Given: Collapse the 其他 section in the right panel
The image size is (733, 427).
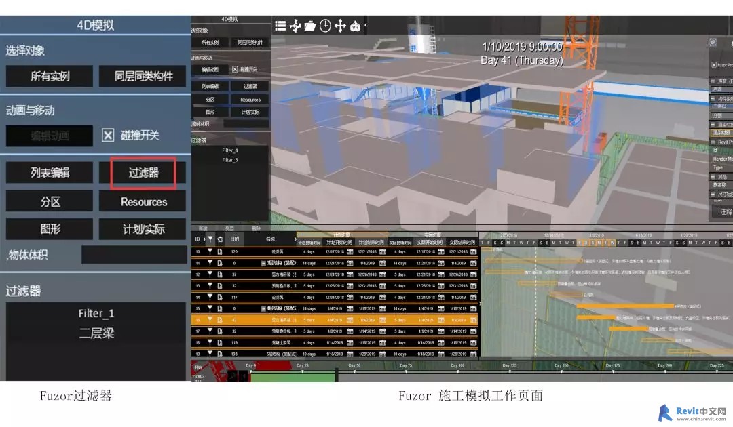Looking at the screenshot, I should pos(713,176).
